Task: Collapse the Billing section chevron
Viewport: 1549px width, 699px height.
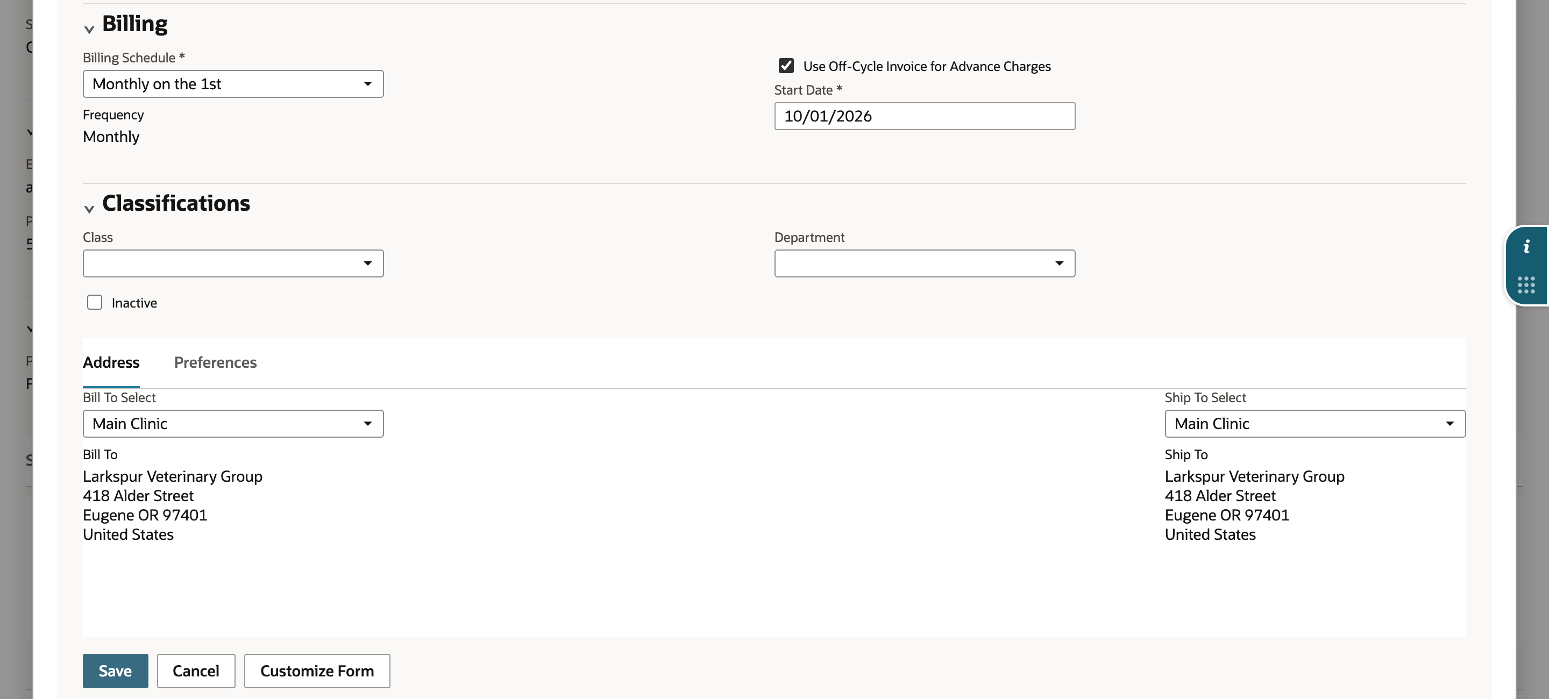Action: [x=89, y=29]
